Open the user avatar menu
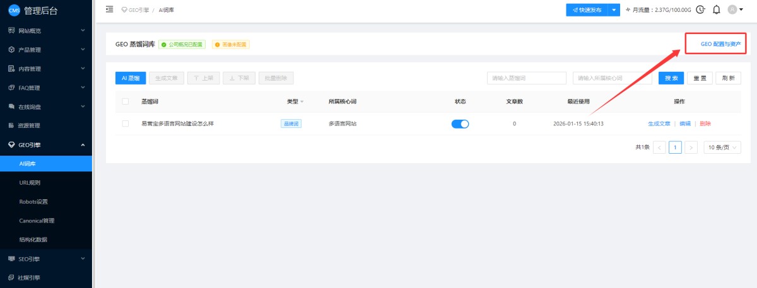The height and width of the screenshot is (288, 757). (735, 9)
